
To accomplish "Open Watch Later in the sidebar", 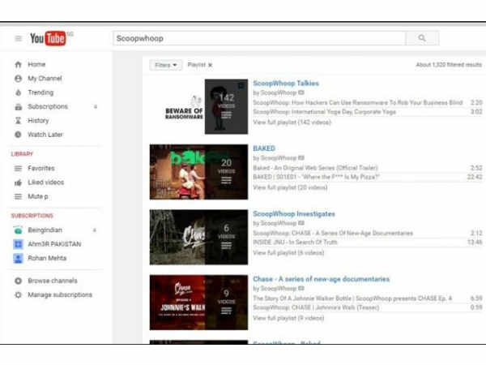I will tap(45, 135).
